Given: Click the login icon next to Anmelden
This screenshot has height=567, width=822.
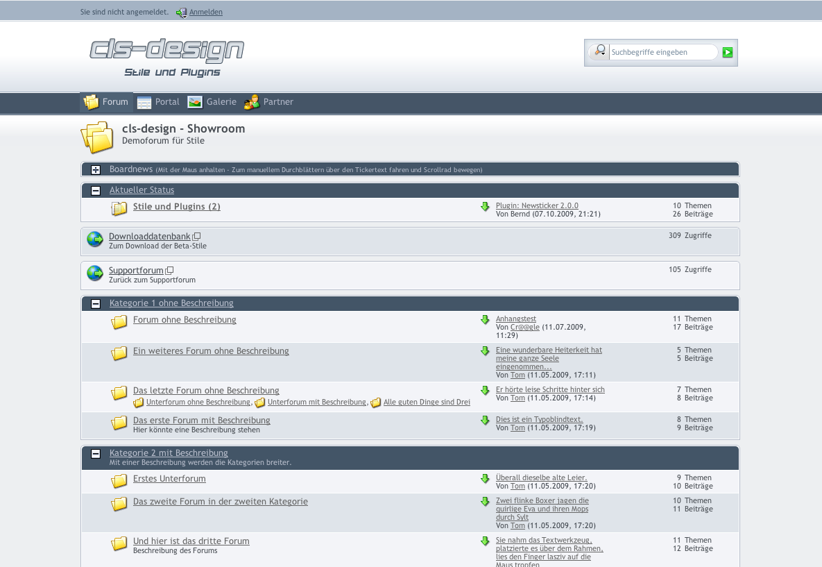Looking at the screenshot, I should tap(182, 12).
